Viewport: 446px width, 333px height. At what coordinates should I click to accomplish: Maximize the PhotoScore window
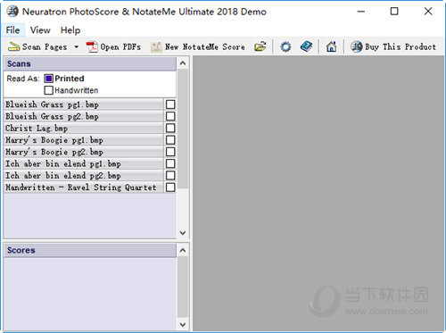pyautogui.click(x=394, y=12)
